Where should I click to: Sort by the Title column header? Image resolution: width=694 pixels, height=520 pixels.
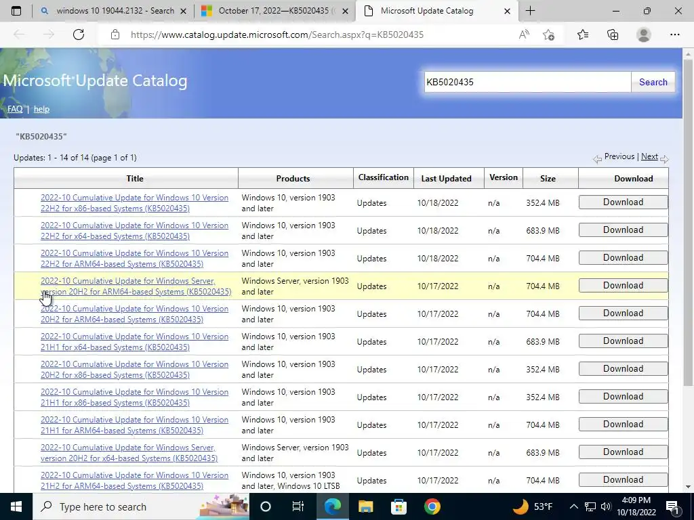(x=135, y=178)
